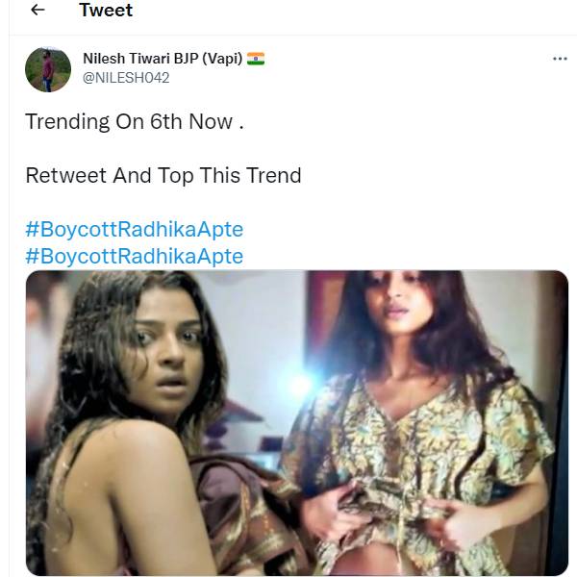Click the word "Trending" in tweet body
Image resolution: width=577 pixels, height=577 pixels.
click(x=67, y=122)
